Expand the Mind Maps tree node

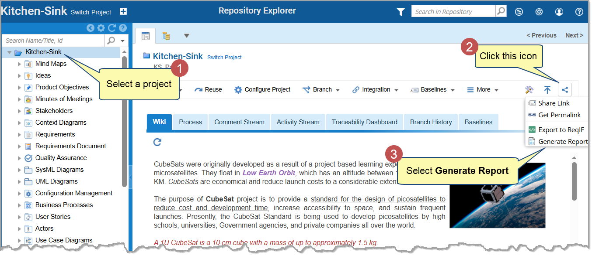19,64
